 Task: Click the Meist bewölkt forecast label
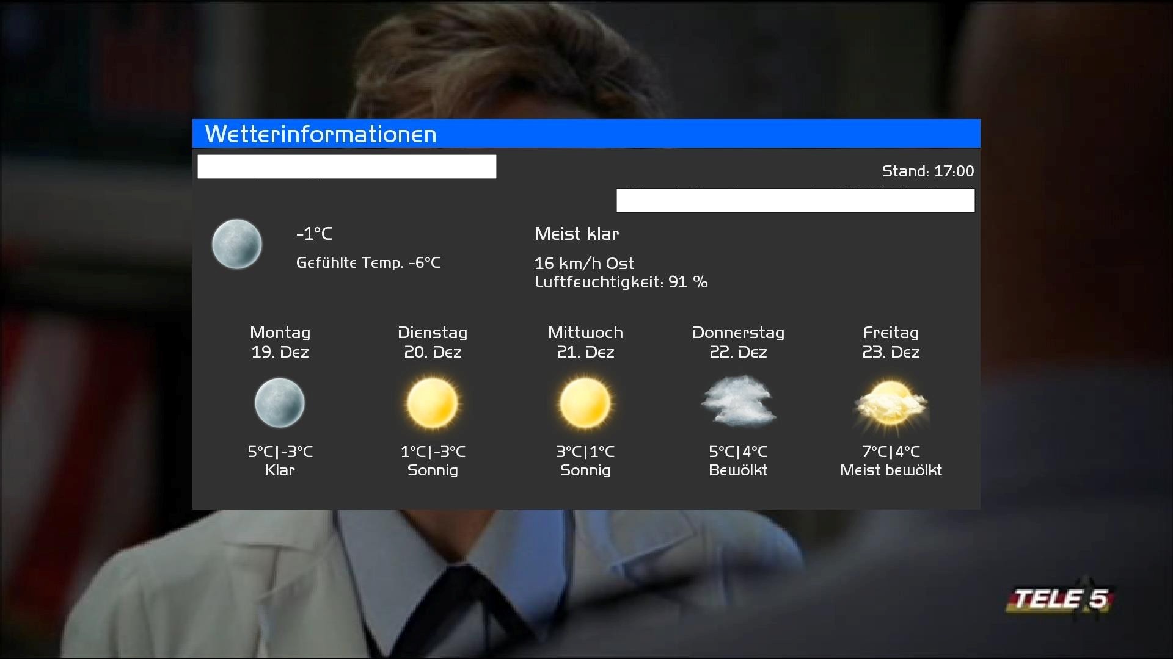(891, 470)
